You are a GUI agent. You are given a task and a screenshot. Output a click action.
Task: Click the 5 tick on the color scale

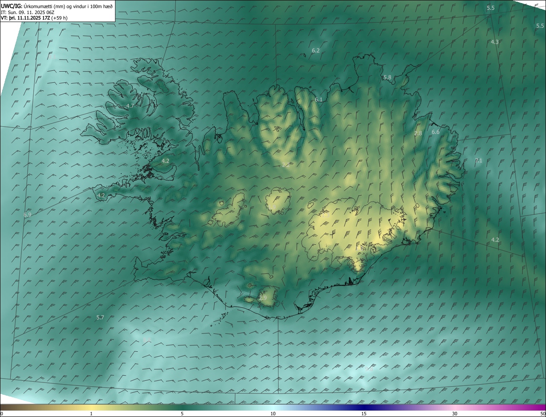click(182, 414)
